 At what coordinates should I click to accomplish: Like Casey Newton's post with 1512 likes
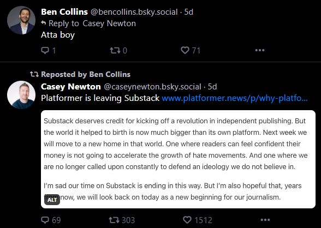point(198,220)
